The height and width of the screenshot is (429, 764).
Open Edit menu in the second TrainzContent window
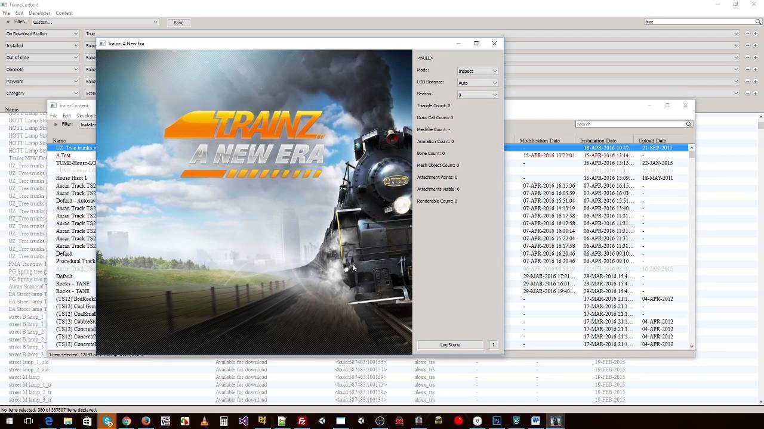[x=67, y=116]
